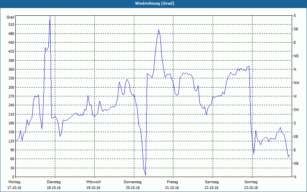
Task: Click the 21.10.16 date label
Action: click(172, 188)
